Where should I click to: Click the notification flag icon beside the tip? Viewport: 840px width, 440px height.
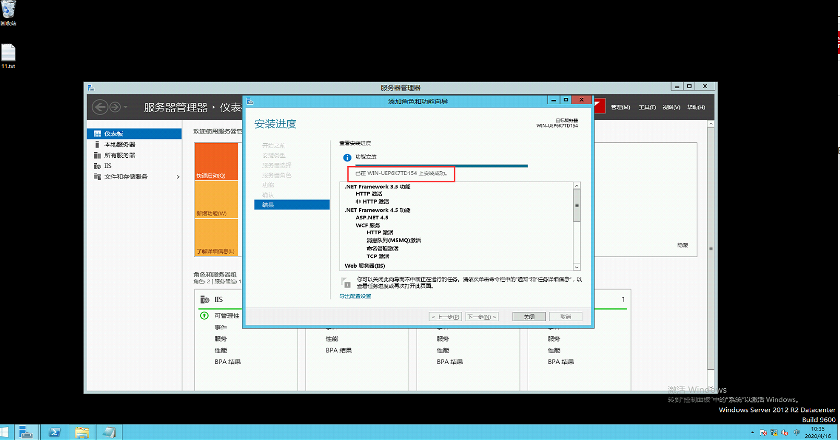coord(345,282)
